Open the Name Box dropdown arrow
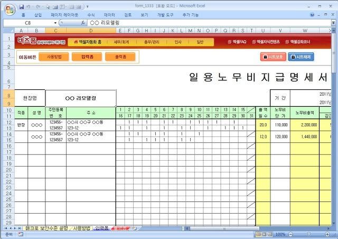The image size is (338, 239). (55, 23)
